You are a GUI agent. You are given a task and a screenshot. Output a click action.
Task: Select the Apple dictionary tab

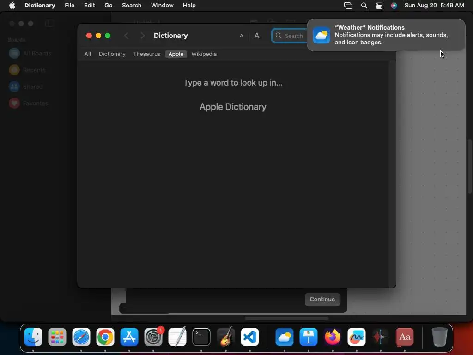coord(176,54)
